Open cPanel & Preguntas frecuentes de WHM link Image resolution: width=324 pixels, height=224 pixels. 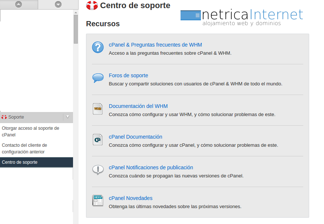155,45
